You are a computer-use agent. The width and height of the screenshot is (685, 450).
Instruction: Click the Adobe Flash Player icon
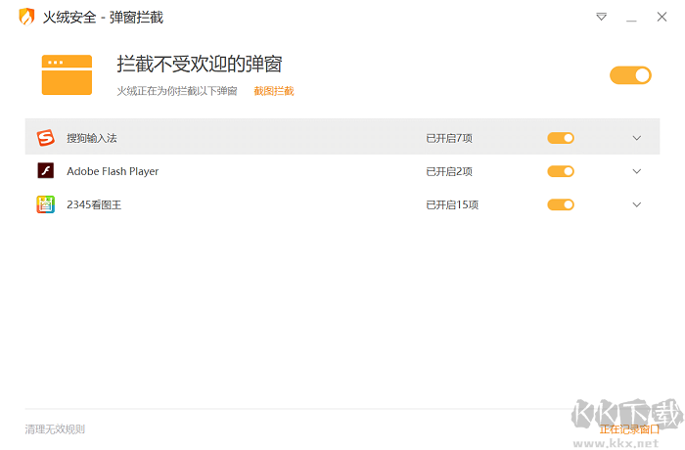tap(45, 171)
